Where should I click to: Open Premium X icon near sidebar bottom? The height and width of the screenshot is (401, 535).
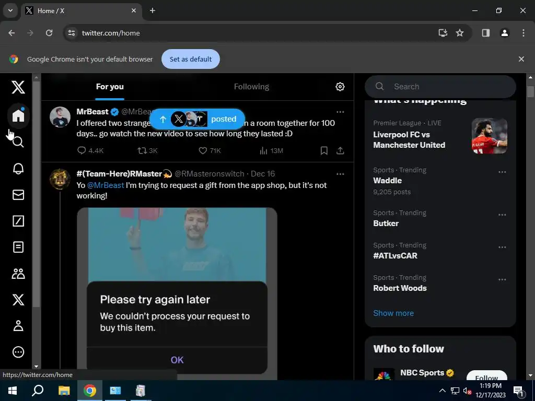pos(18,300)
